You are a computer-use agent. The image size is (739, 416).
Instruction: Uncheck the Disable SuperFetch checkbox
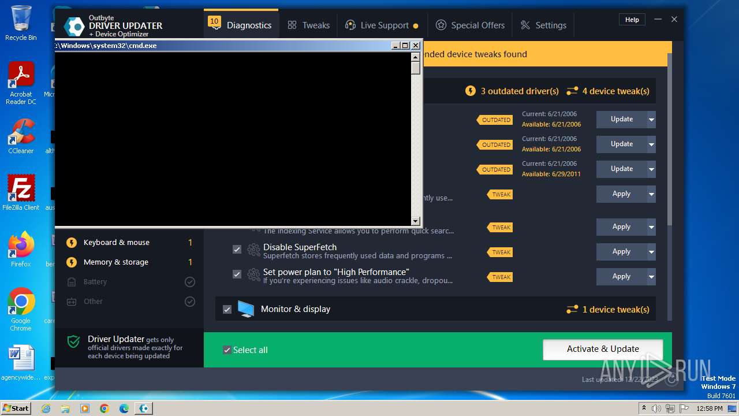pos(237,250)
